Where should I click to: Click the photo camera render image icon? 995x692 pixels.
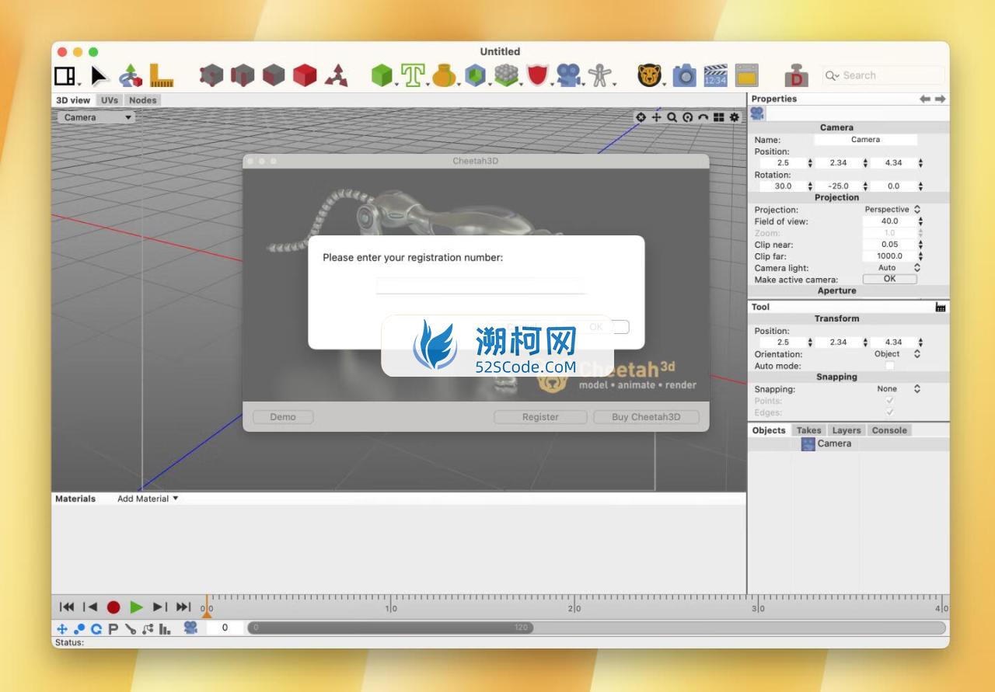[x=684, y=75]
